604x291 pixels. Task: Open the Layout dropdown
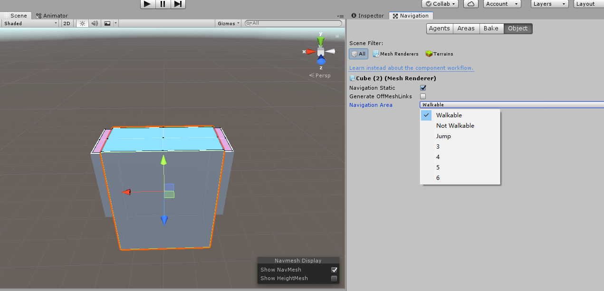(x=588, y=4)
